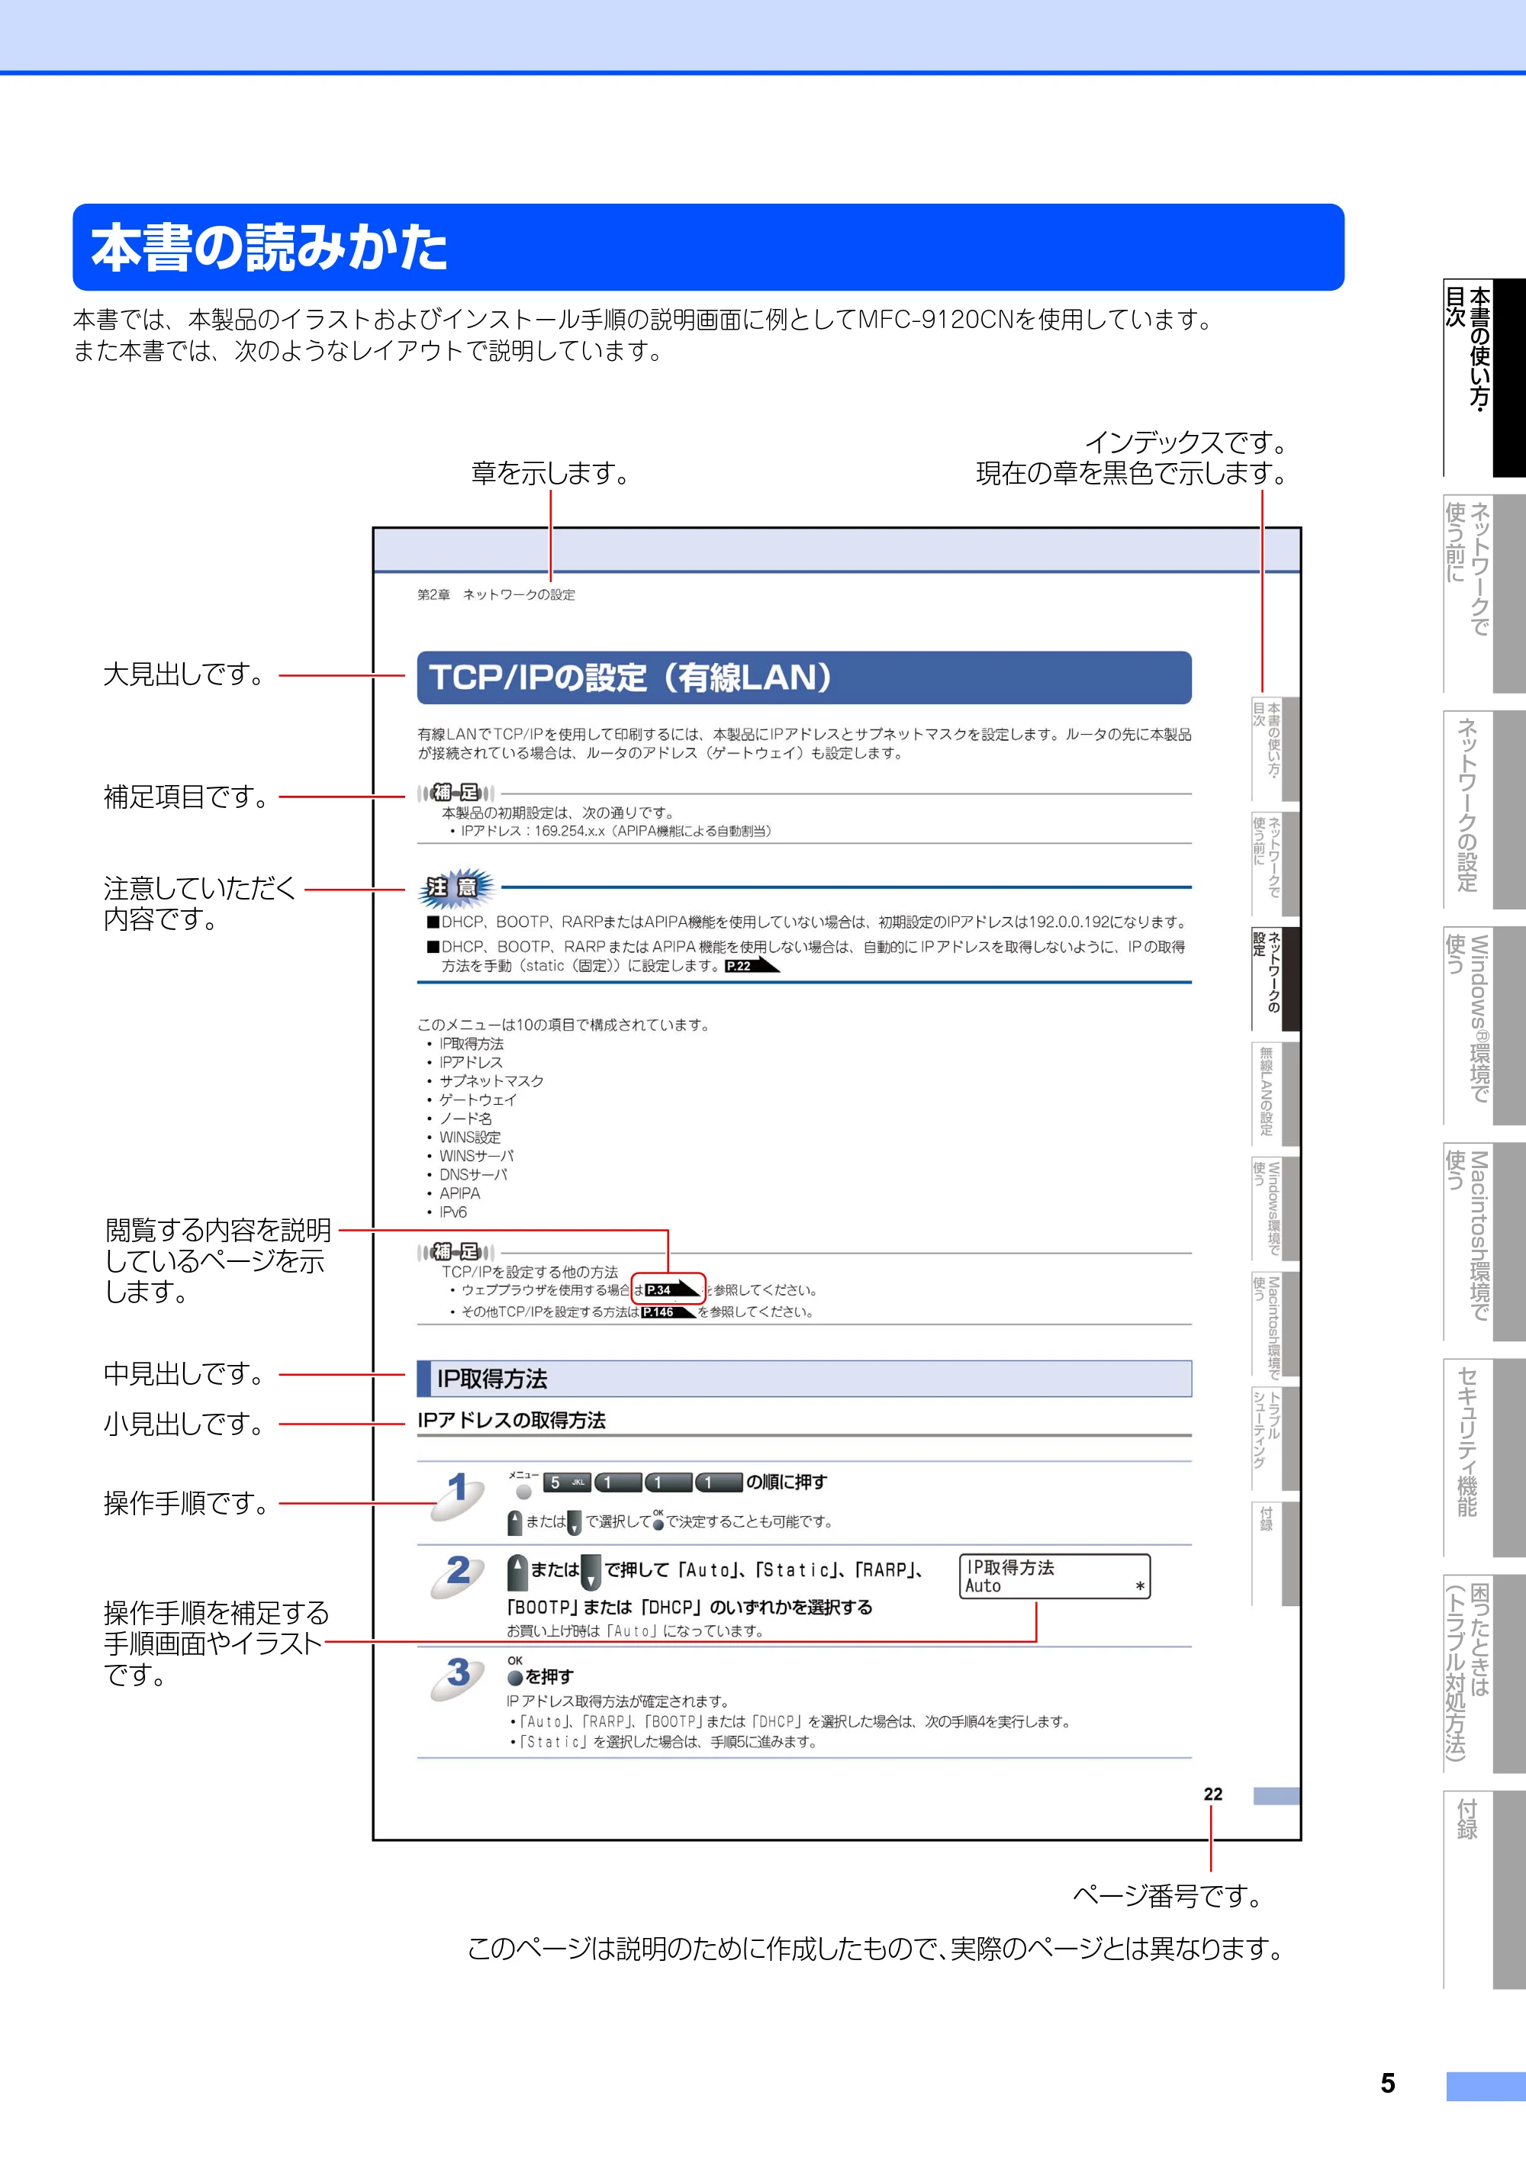This screenshot has height=2160, width=1526.
Task: Click the TCP/IPの設定(有線LAN) heading bar
Action: tap(804, 678)
